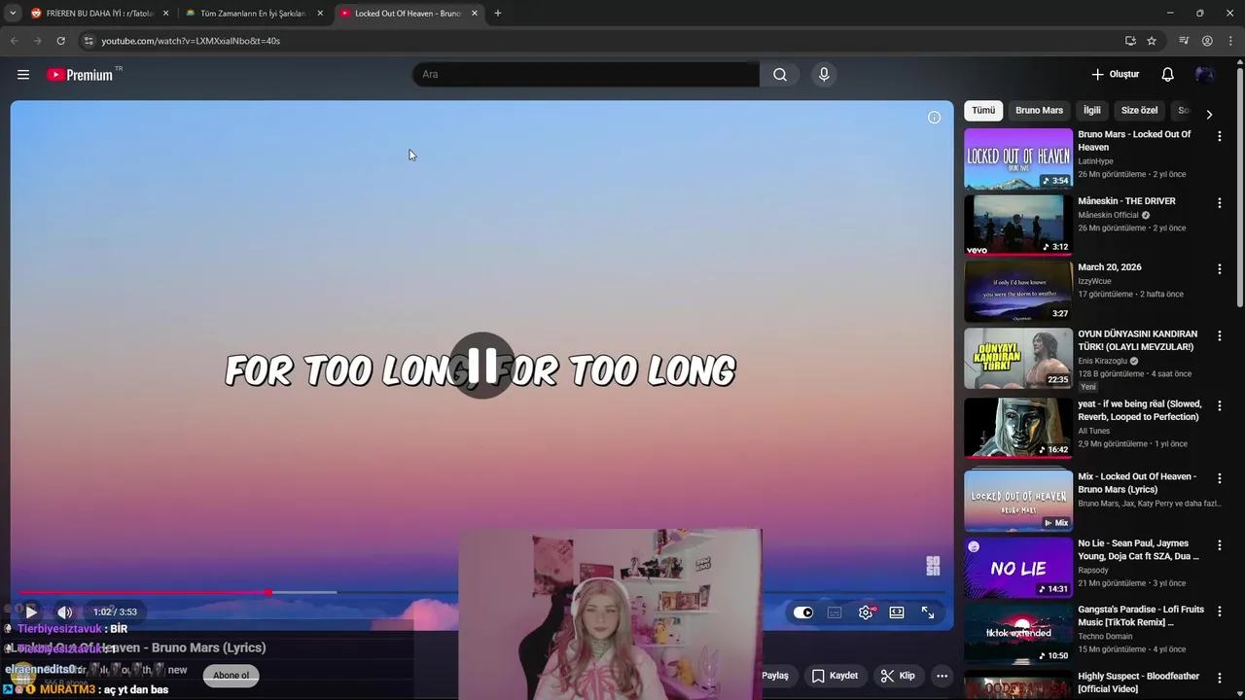Mute the video volume speaker
The height and width of the screenshot is (700, 1245).
[64, 612]
